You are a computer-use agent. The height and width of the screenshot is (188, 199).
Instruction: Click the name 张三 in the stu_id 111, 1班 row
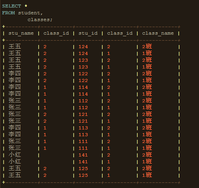coord(15,148)
